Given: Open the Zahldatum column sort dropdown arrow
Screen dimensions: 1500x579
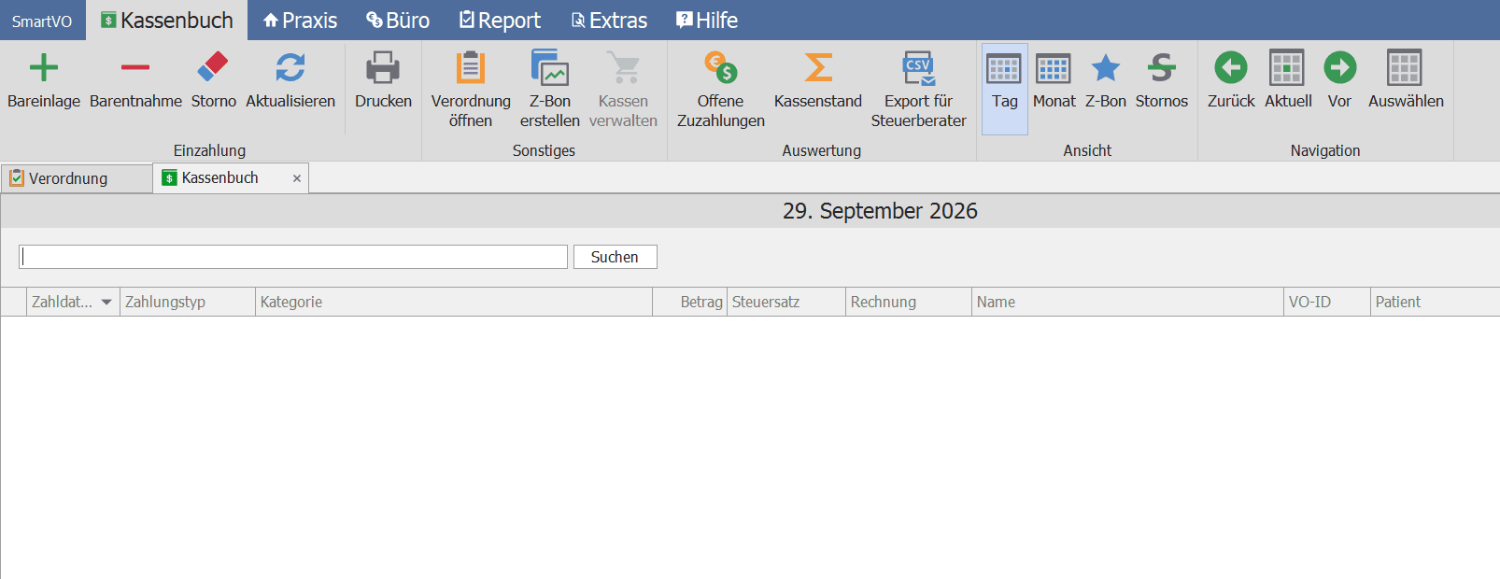Looking at the screenshot, I should (106, 303).
